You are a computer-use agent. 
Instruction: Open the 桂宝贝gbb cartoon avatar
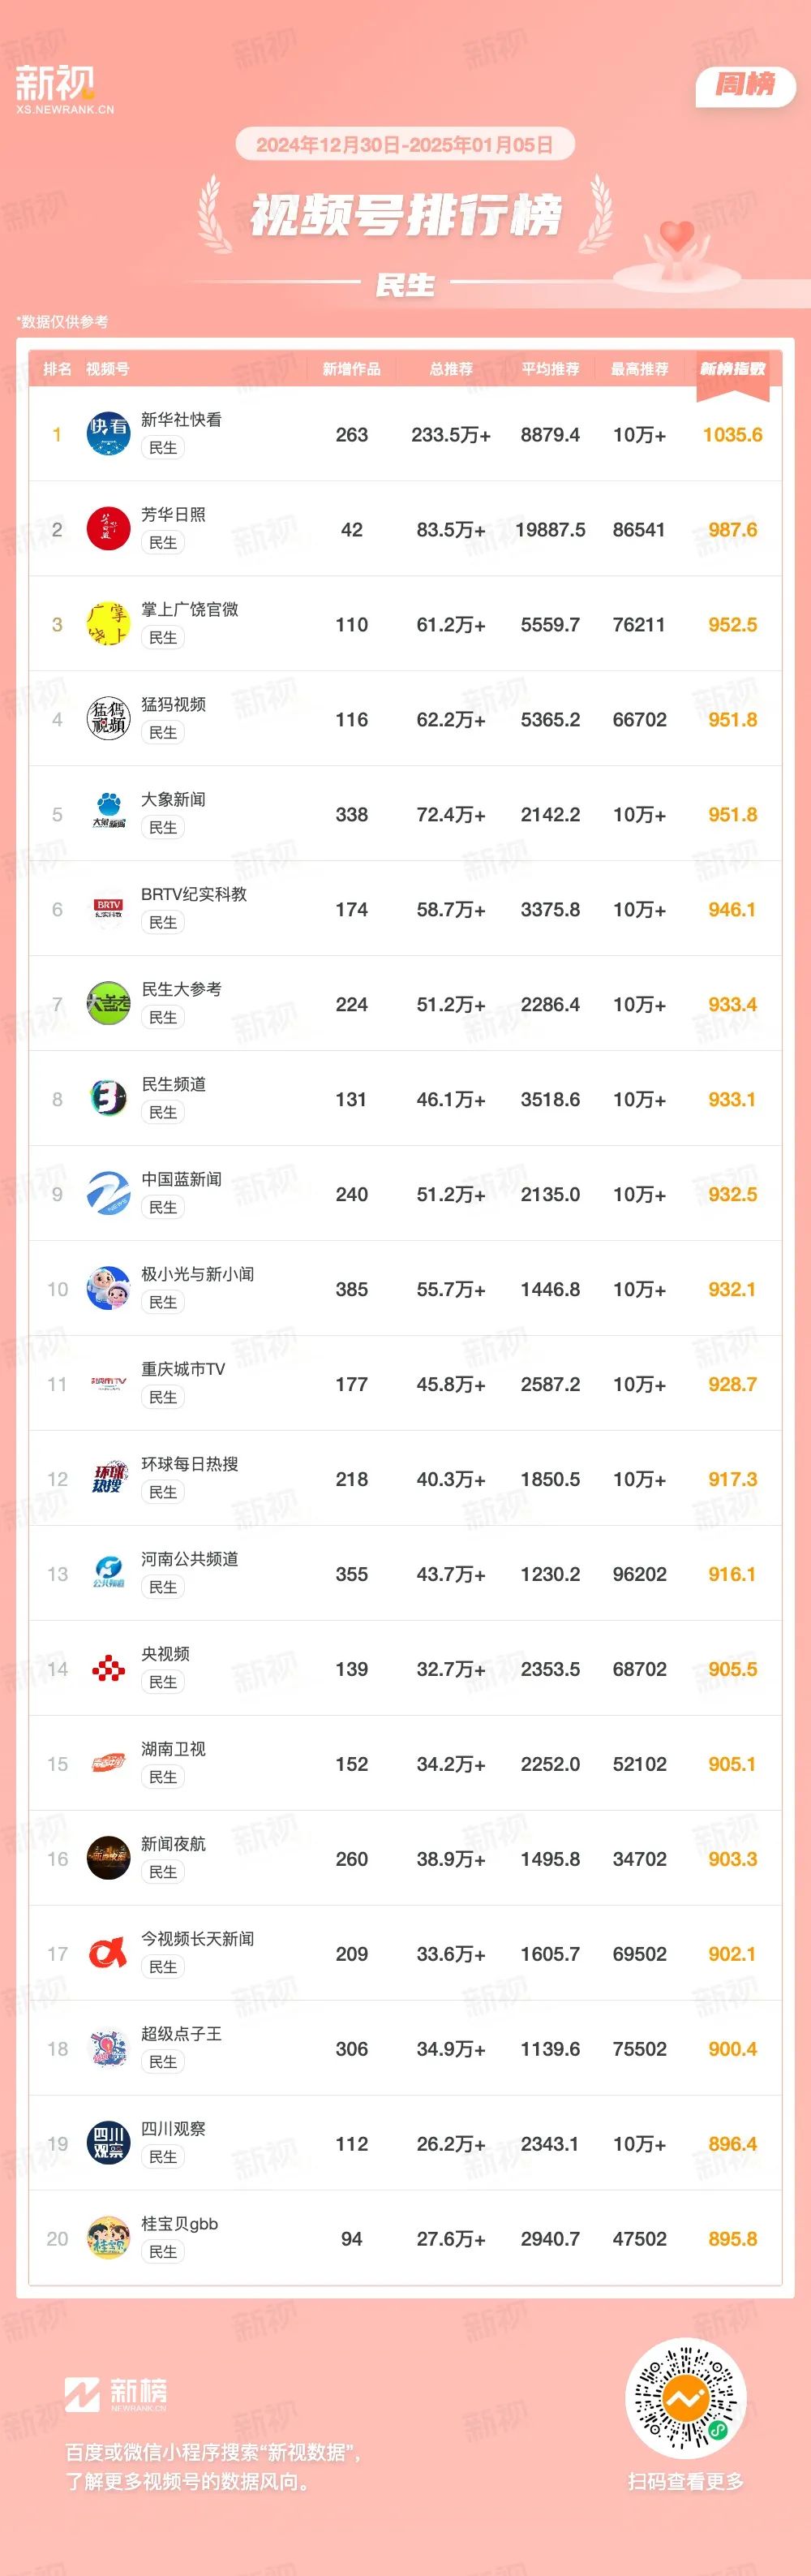(108, 2239)
